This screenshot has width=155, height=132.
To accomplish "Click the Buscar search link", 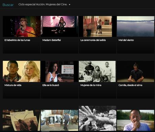I will pyautogui.click(x=8, y=5).
